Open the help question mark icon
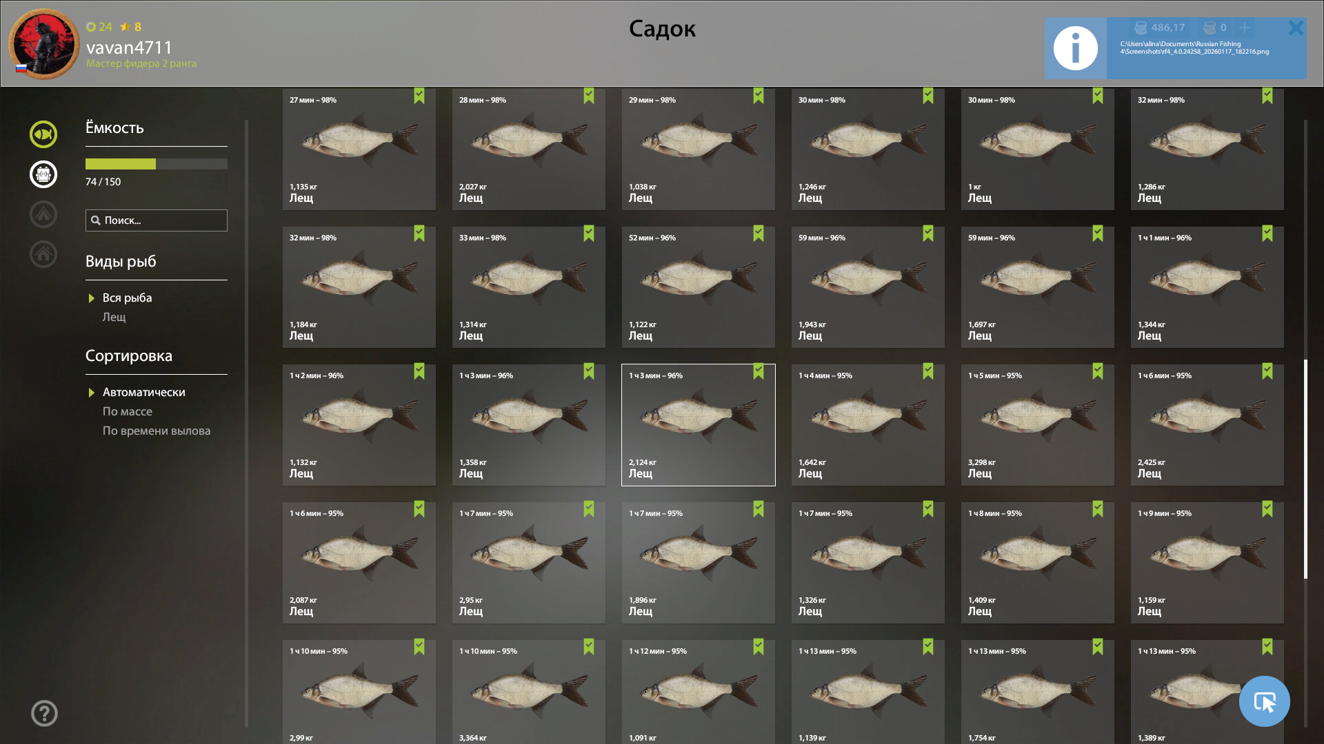Viewport: 1324px width, 744px height. coord(44,713)
